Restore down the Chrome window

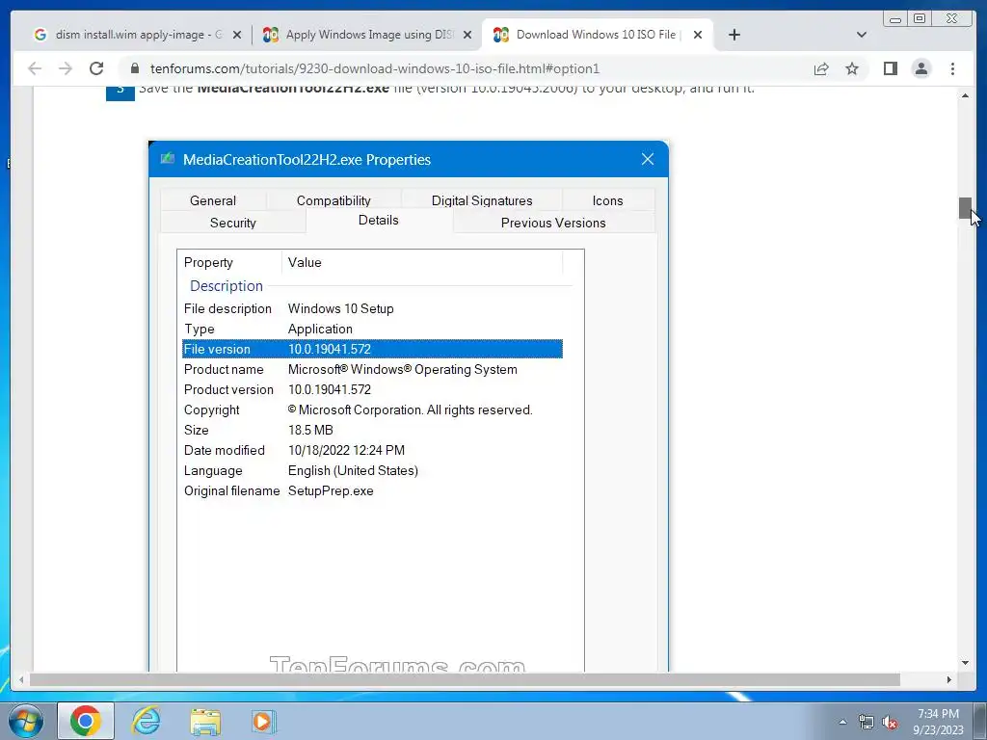click(x=920, y=18)
